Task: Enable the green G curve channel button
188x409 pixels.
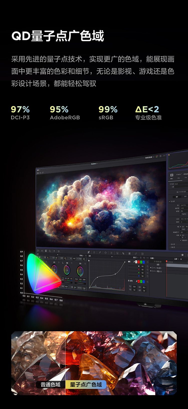Action: click(141, 262)
